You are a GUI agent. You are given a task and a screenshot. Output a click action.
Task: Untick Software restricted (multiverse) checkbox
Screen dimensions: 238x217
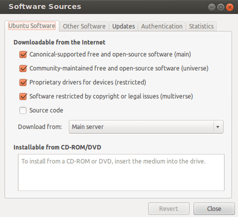click(x=23, y=96)
